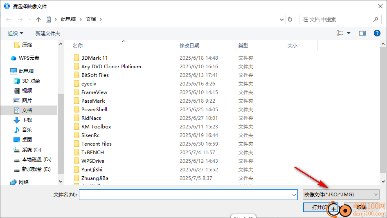Open recent locations chevron near navigation arrows
Viewport: 387px width, 218px height.
click(x=30, y=19)
